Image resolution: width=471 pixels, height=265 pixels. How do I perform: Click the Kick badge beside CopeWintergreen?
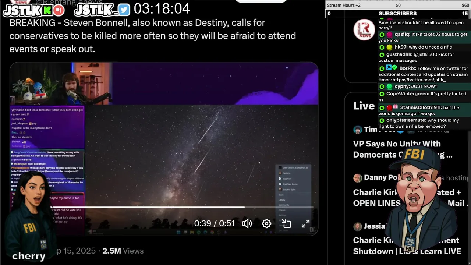tap(382, 94)
